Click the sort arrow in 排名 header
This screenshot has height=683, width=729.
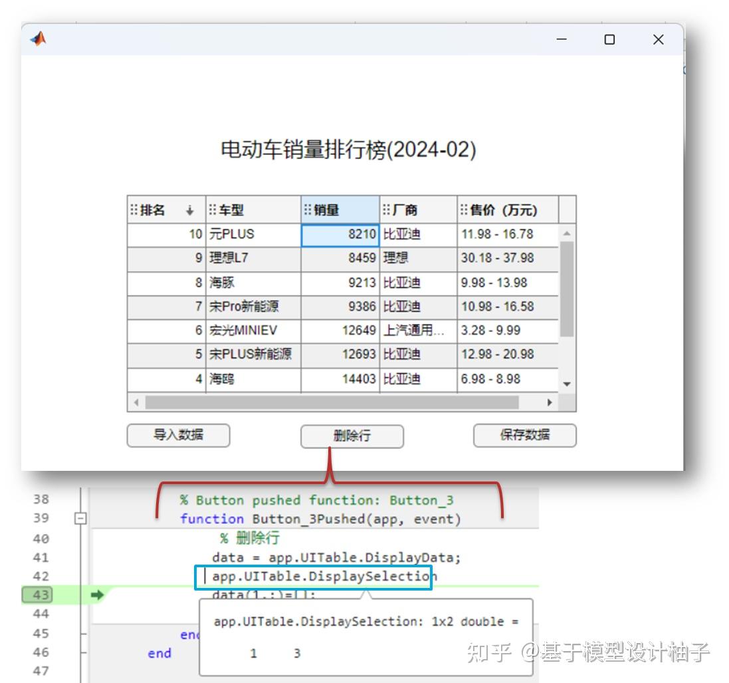click(189, 210)
